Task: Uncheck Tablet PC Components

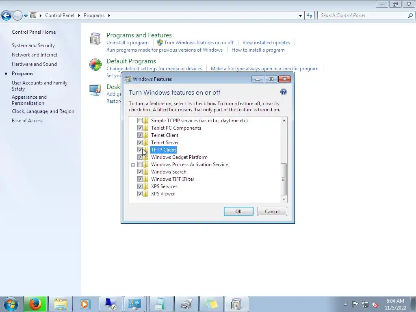Action: [140, 128]
